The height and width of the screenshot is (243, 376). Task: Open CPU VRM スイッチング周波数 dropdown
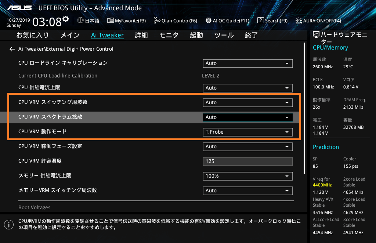click(x=248, y=103)
